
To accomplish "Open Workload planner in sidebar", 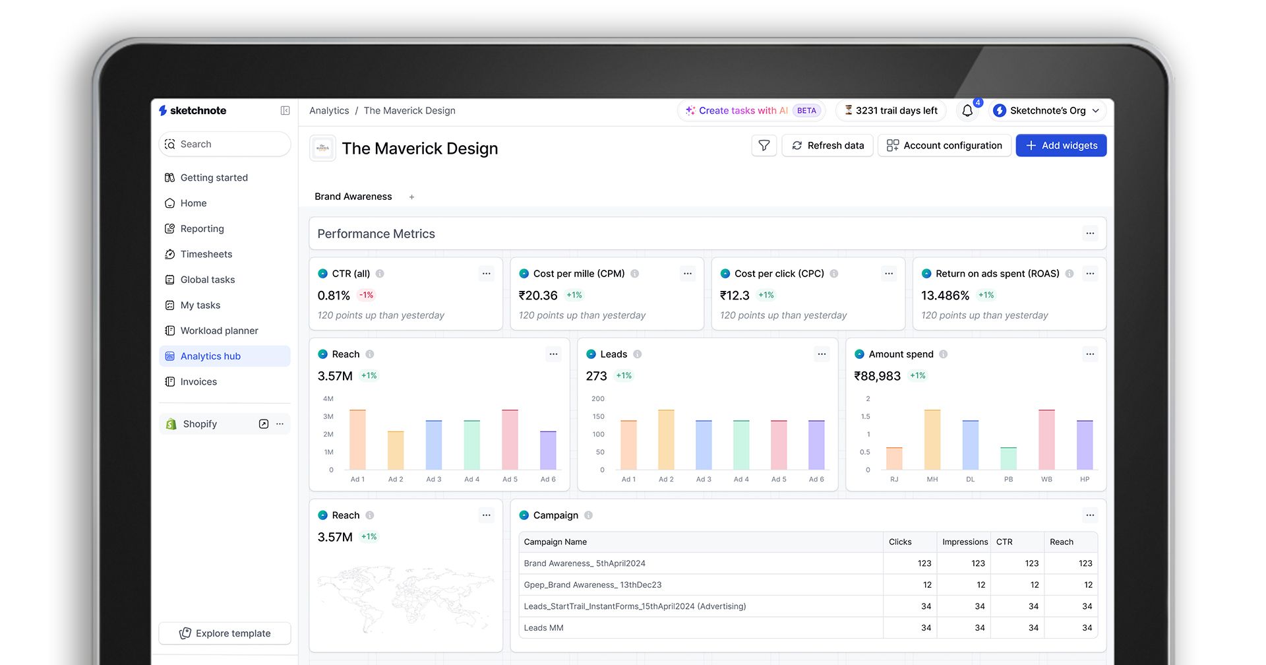I will coord(224,331).
